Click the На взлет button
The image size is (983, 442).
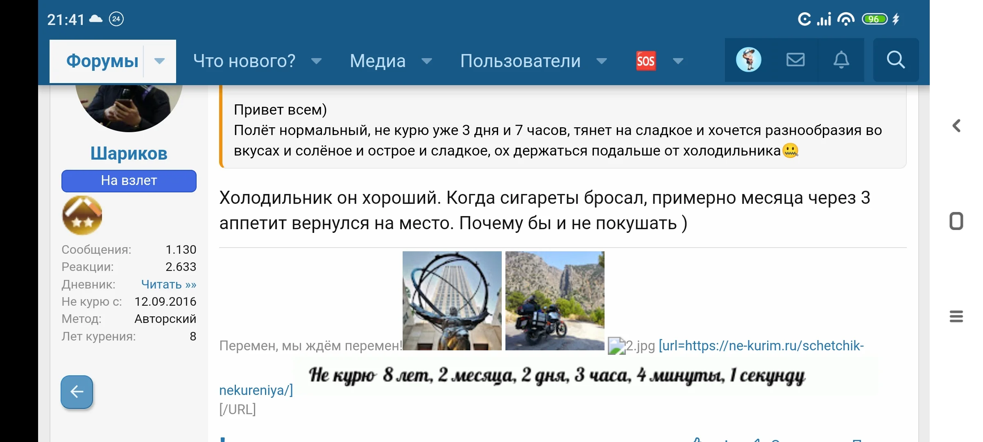[129, 180]
